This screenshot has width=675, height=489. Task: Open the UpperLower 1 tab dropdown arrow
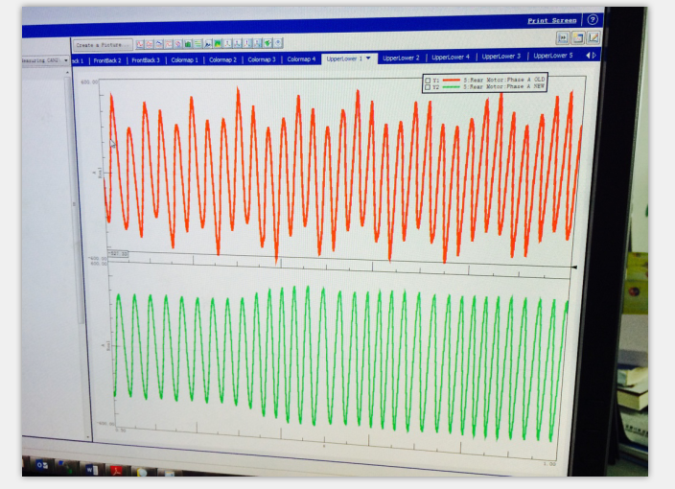369,58
